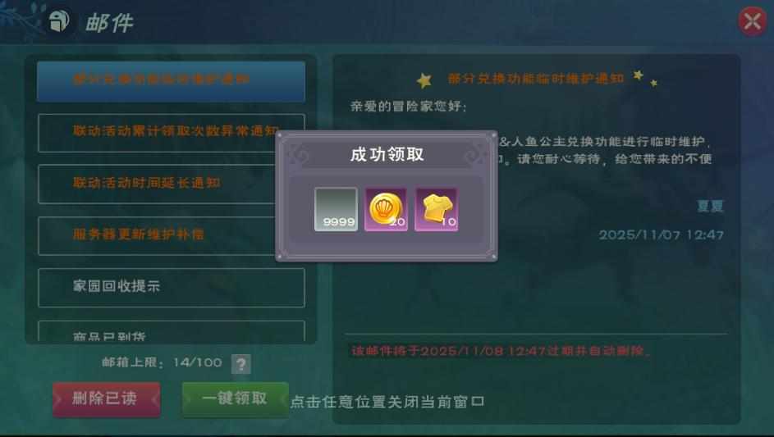Click the green 一键领取 button
Viewport: 774px width, 437px height.
[235, 399]
